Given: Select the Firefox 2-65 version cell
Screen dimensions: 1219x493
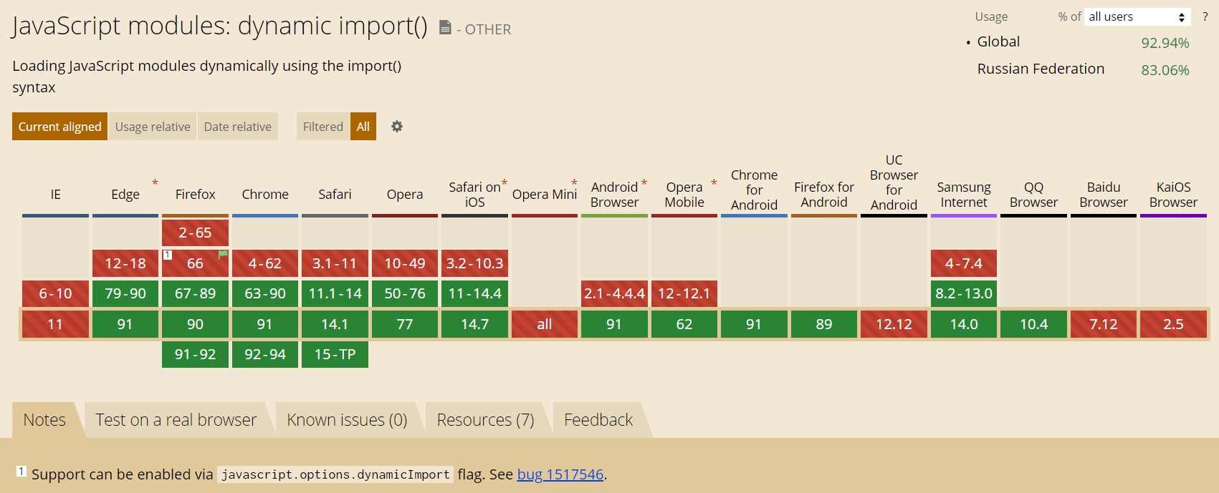Looking at the screenshot, I should (x=196, y=233).
